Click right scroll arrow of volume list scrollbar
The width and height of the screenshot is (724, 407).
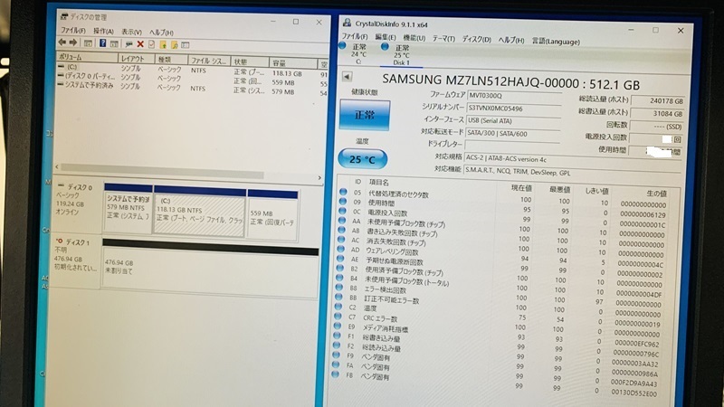click(x=319, y=177)
